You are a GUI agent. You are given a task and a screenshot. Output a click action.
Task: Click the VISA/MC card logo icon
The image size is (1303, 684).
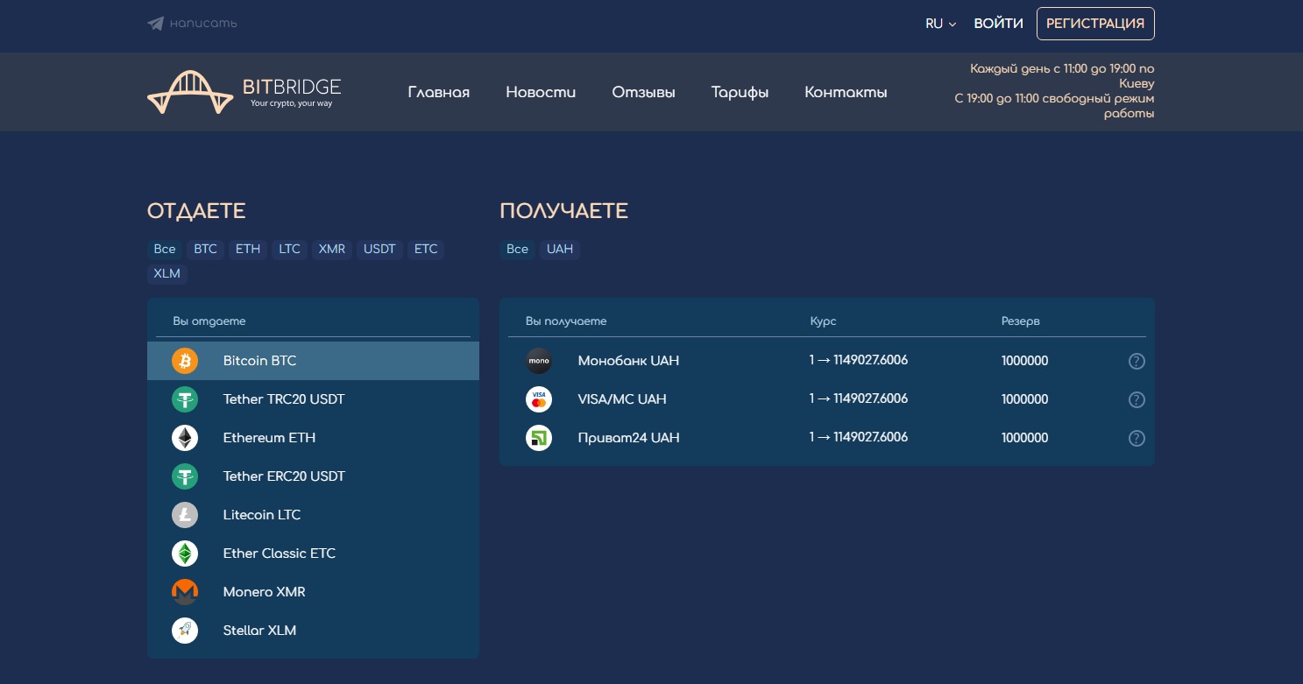tap(539, 399)
